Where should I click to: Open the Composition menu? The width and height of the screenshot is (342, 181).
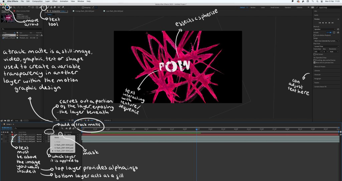(37, 2)
